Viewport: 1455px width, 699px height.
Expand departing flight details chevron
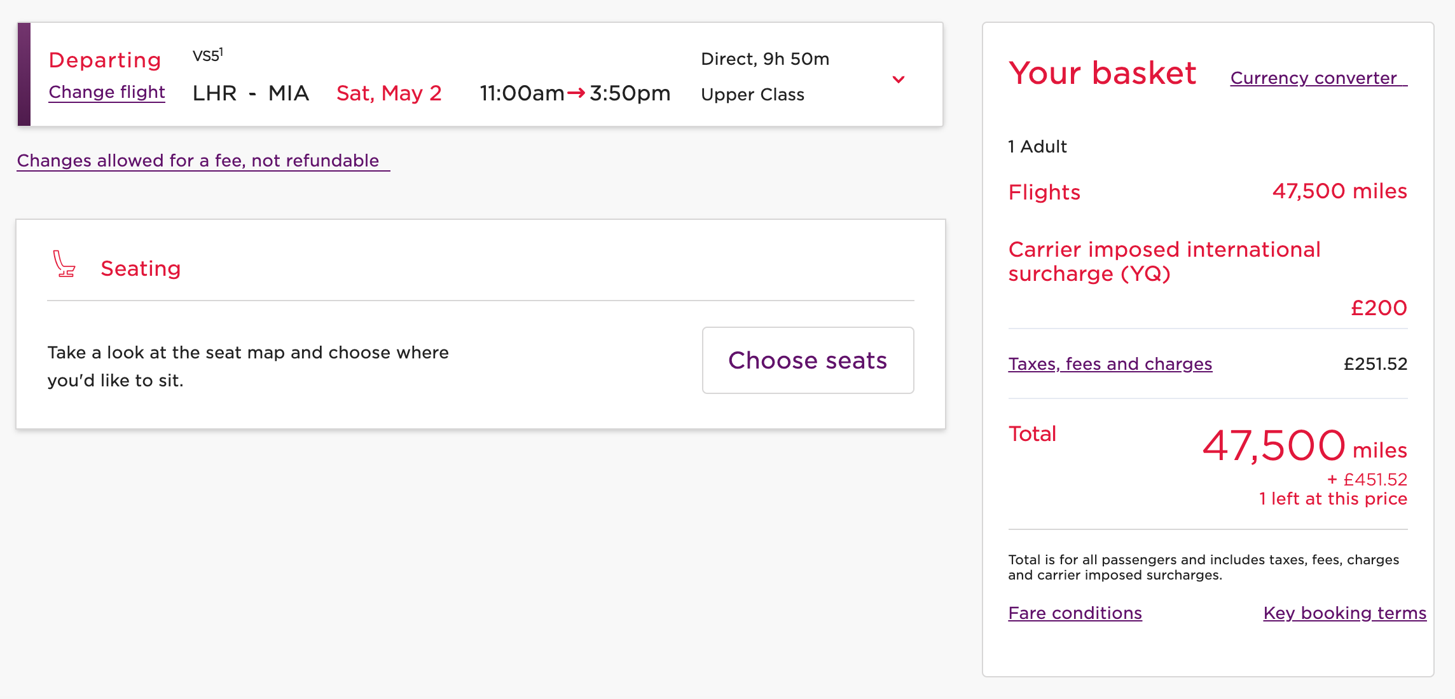pyautogui.click(x=898, y=79)
